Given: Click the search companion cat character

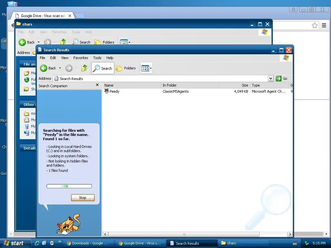Looking at the screenshot, I should tap(69, 224).
